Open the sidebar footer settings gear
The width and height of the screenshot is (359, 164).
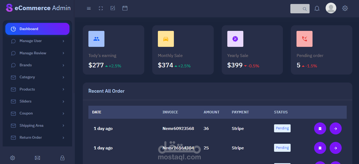point(13,158)
